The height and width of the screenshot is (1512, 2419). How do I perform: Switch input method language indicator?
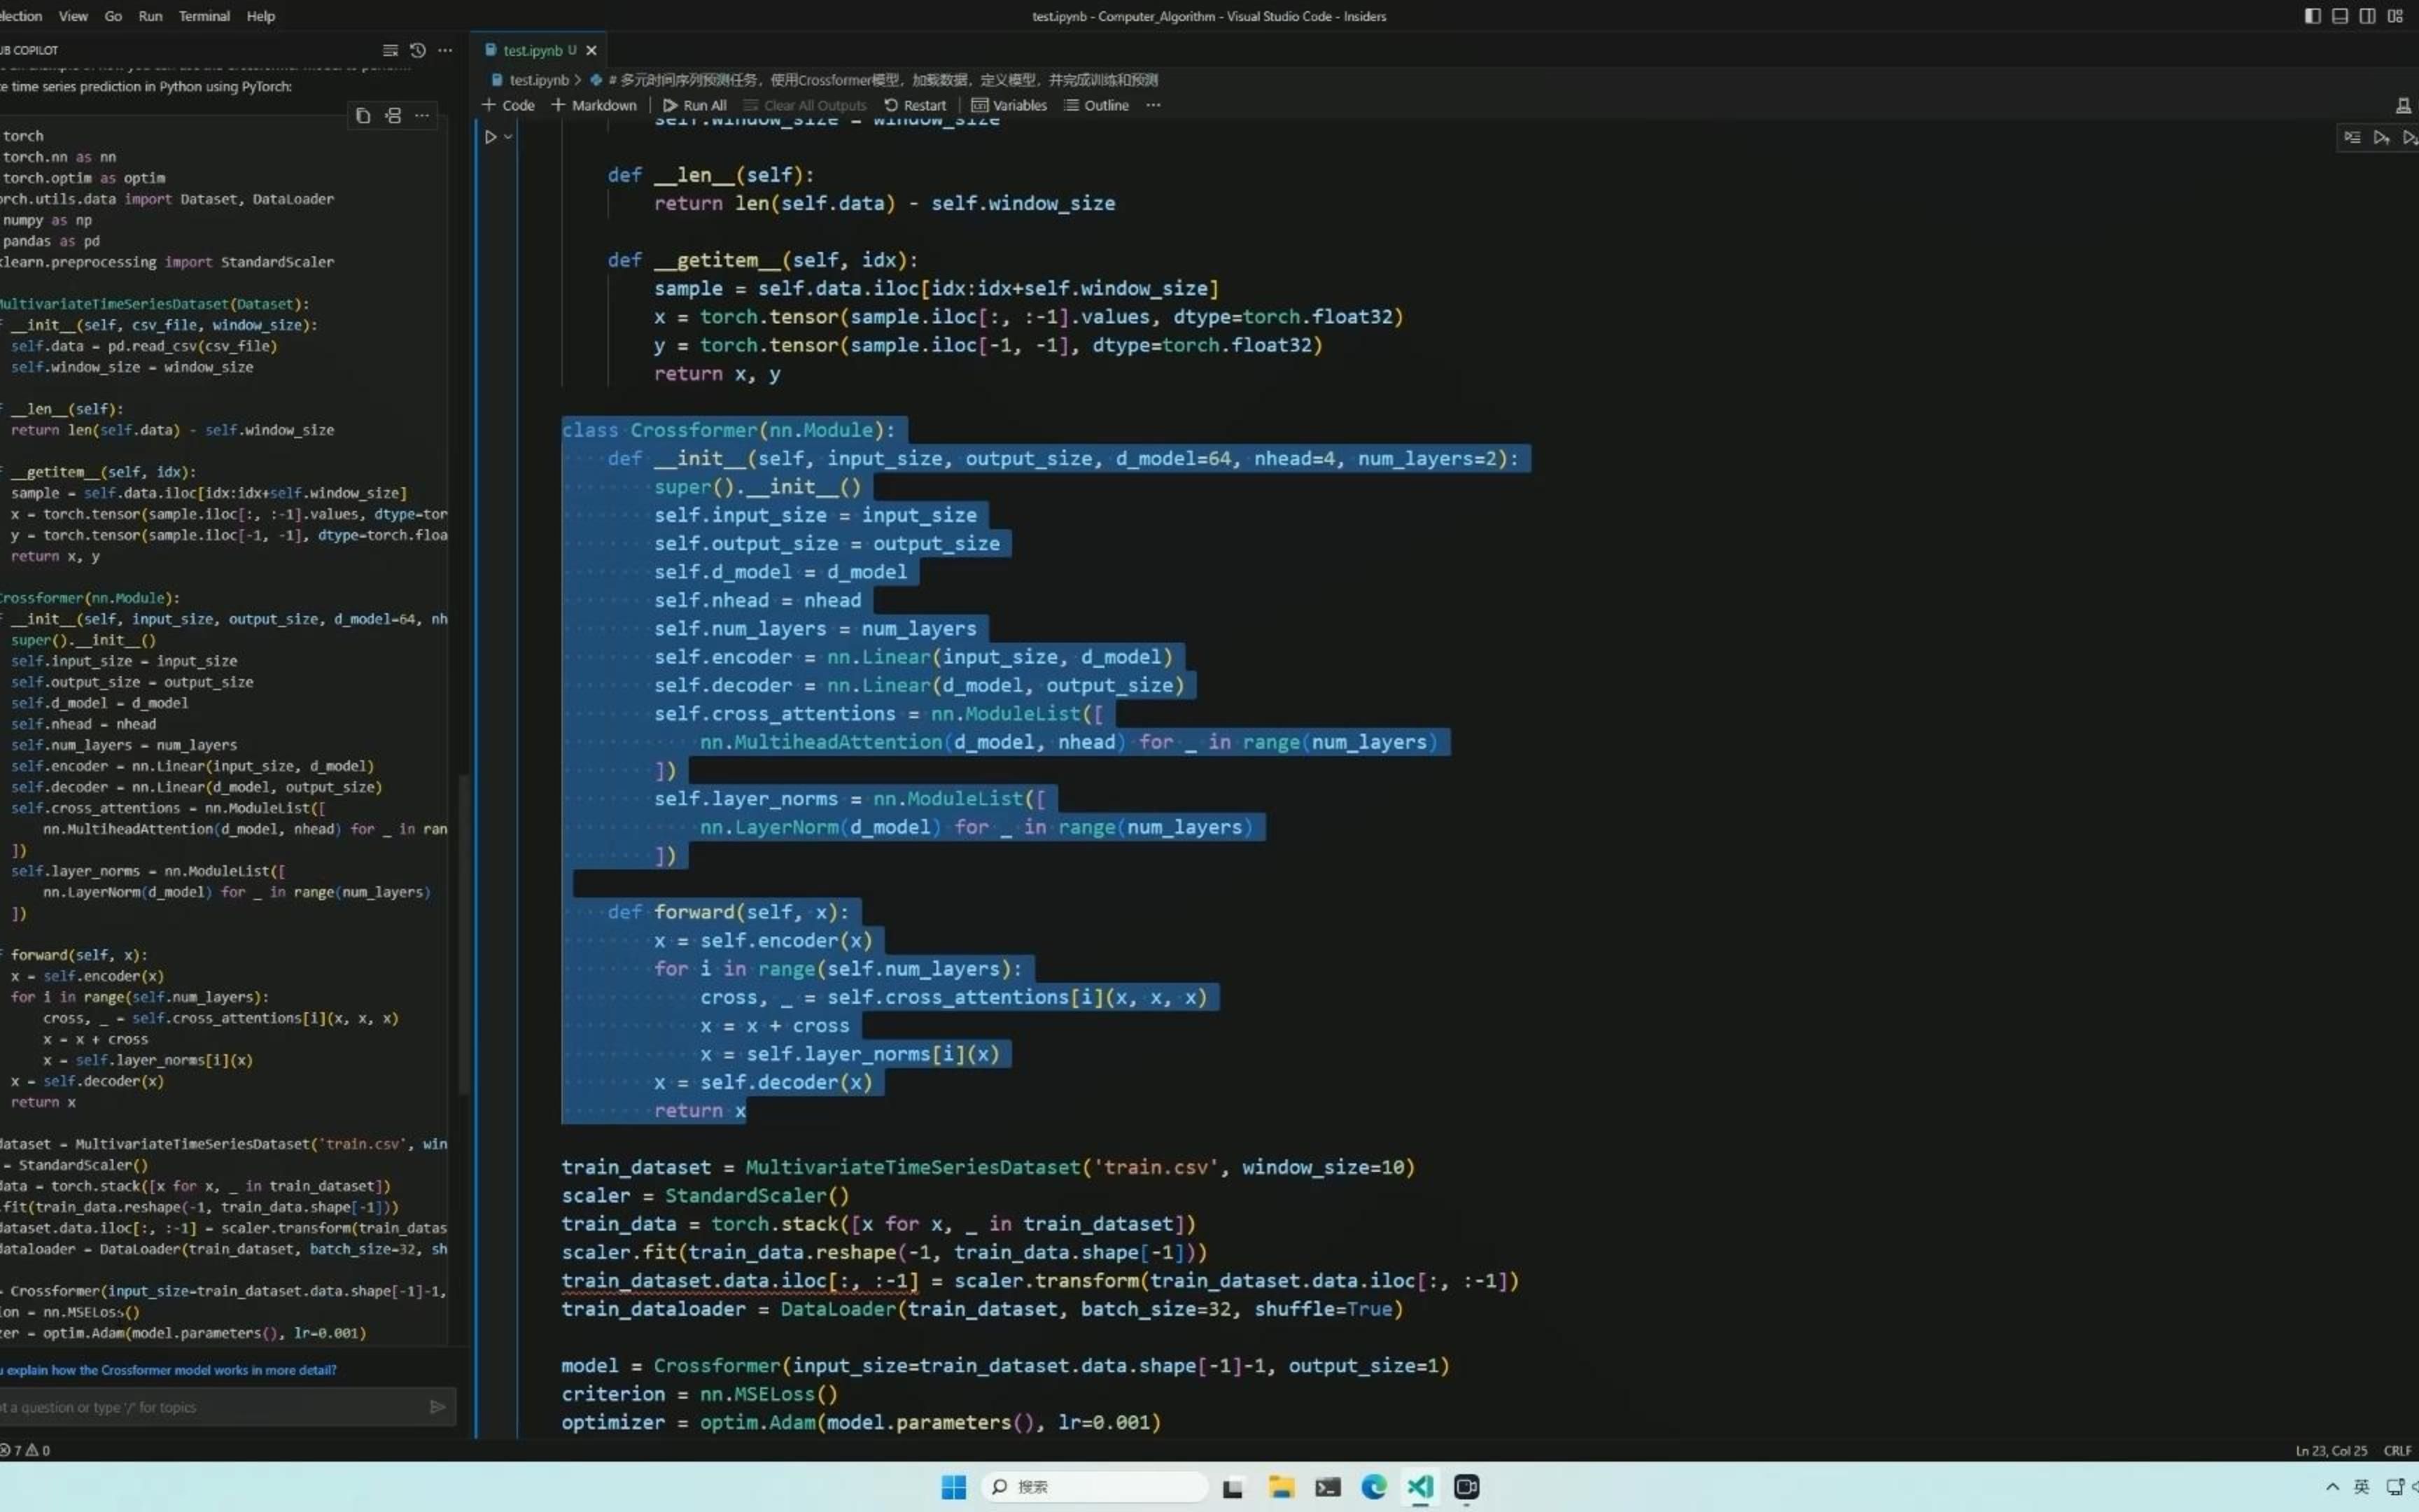click(x=2361, y=1487)
